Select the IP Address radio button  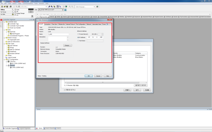coord(78,37)
